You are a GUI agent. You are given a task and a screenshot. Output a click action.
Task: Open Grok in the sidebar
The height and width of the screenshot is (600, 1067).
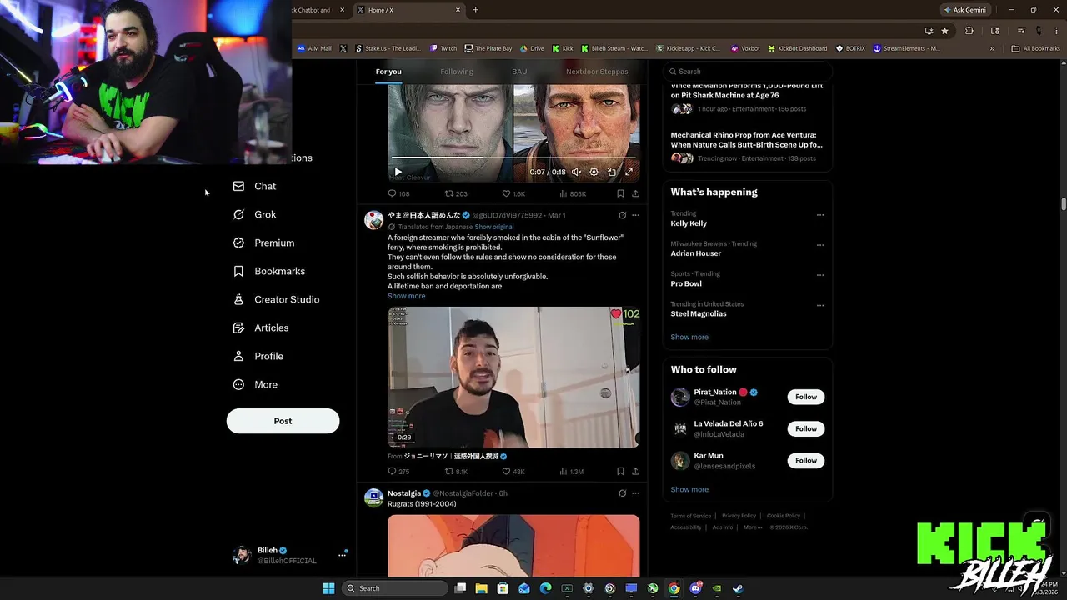(x=254, y=214)
